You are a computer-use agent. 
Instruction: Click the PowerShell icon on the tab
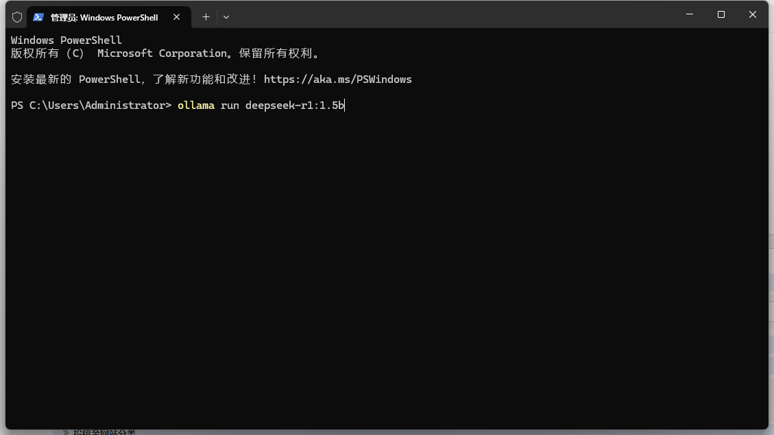pos(38,17)
